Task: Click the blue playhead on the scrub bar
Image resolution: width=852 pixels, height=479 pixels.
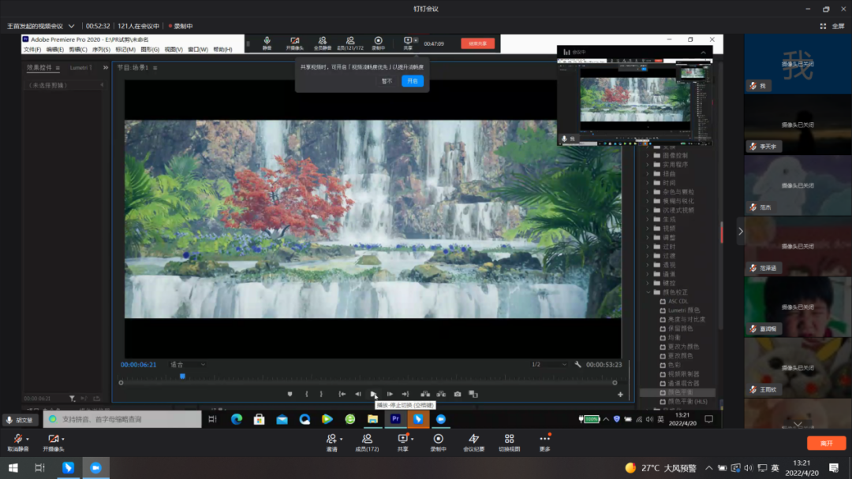Action: click(182, 377)
